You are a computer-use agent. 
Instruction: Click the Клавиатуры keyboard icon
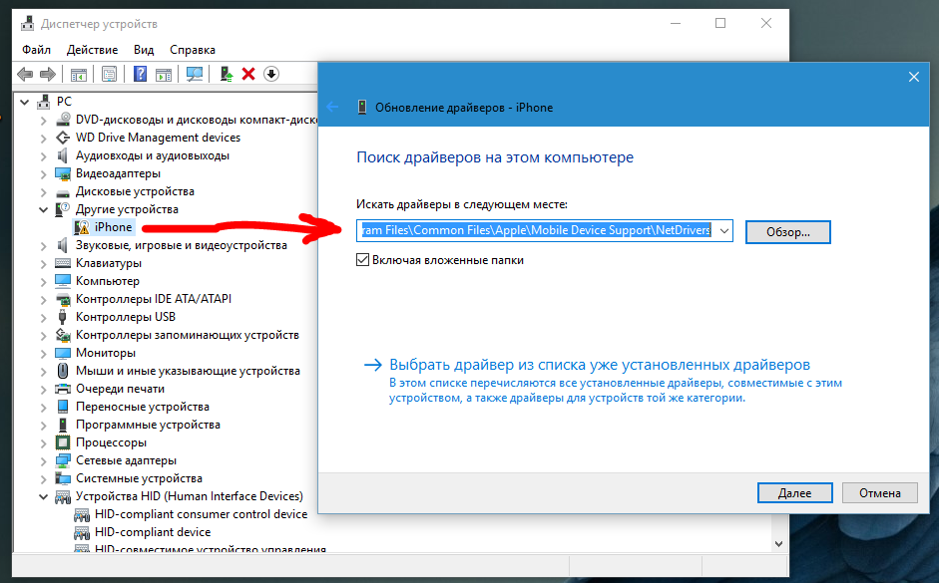tap(63, 263)
